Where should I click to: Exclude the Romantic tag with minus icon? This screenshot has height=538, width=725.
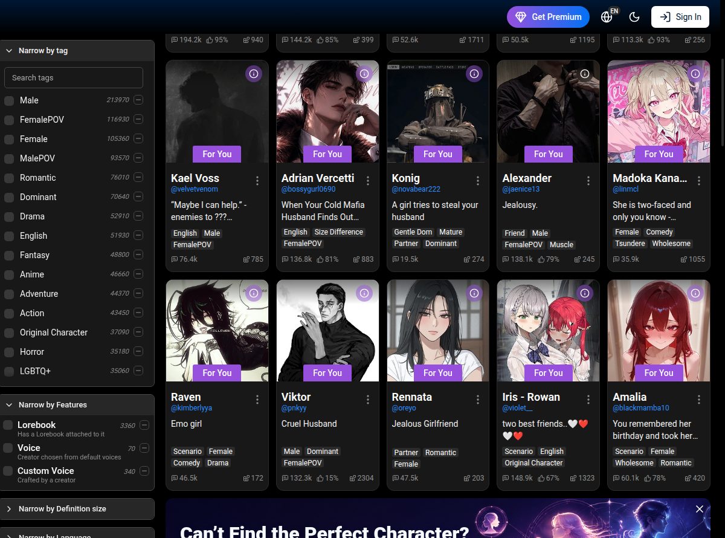pyautogui.click(x=138, y=177)
